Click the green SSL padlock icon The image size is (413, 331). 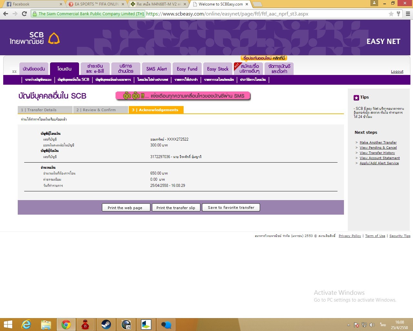tap(34, 14)
